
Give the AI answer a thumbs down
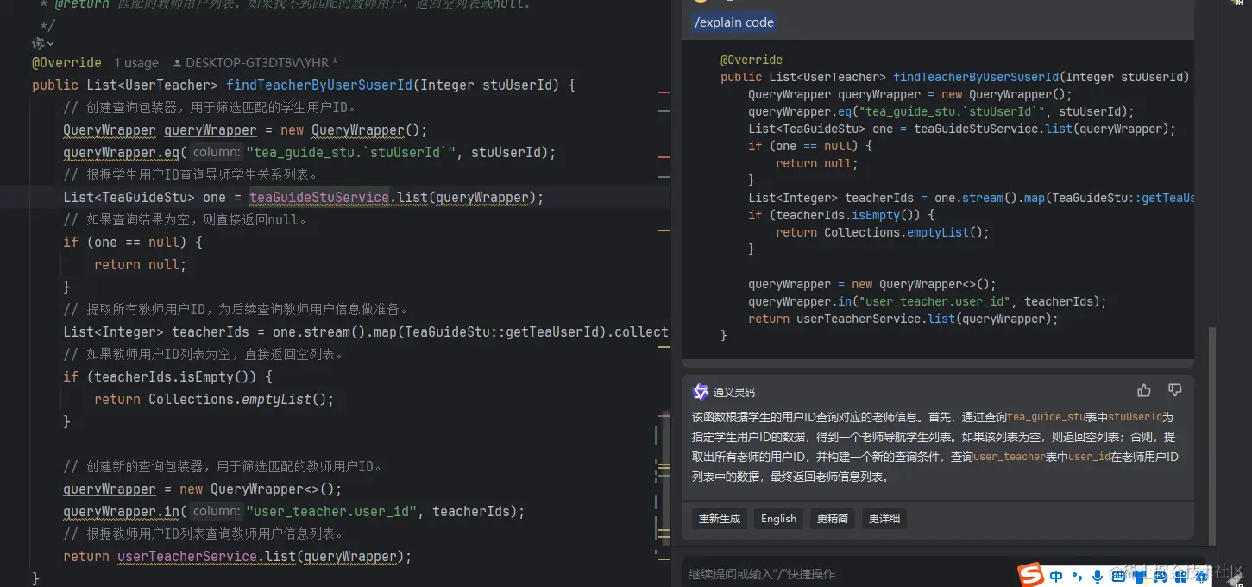pyautogui.click(x=1174, y=390)
